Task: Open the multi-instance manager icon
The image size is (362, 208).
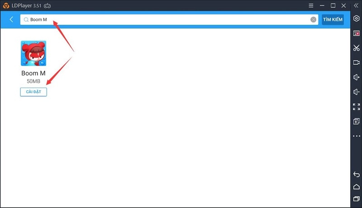Action: point(356,121)
